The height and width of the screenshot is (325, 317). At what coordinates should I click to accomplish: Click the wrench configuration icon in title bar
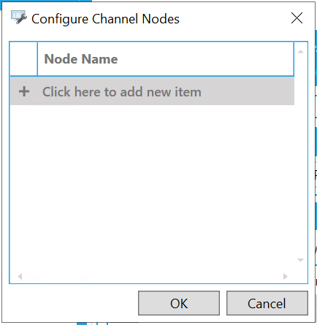[18, 18]
